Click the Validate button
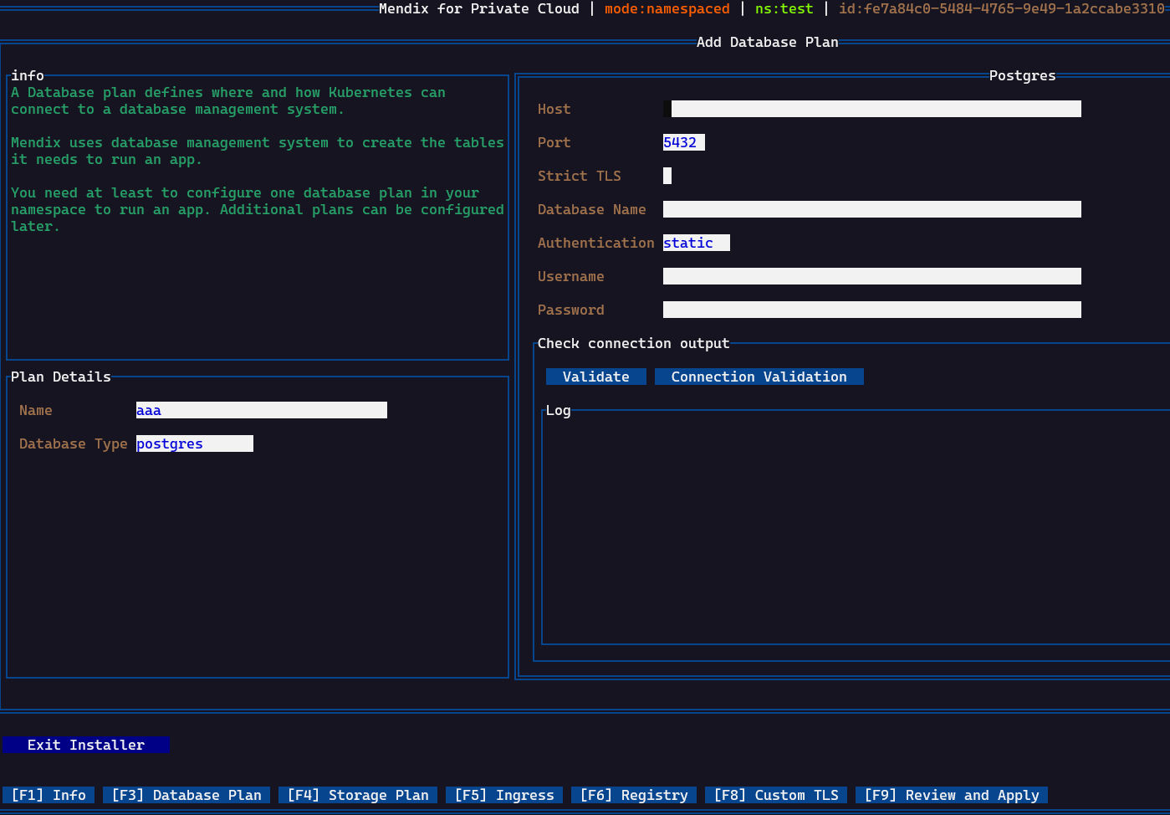 (596, 377)
